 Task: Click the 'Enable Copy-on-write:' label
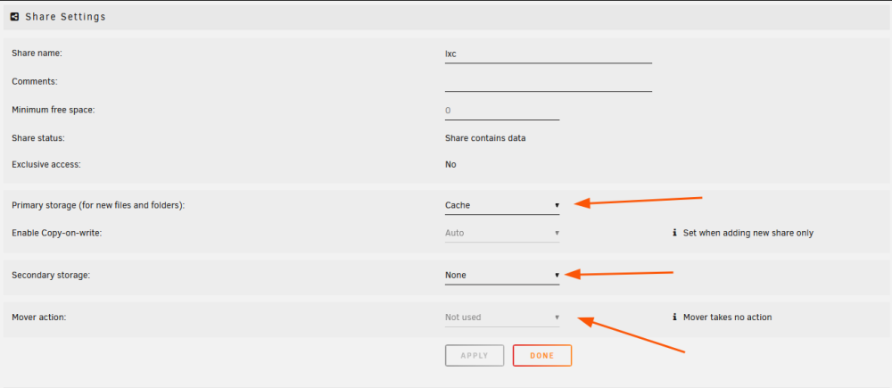pos(57,233)
